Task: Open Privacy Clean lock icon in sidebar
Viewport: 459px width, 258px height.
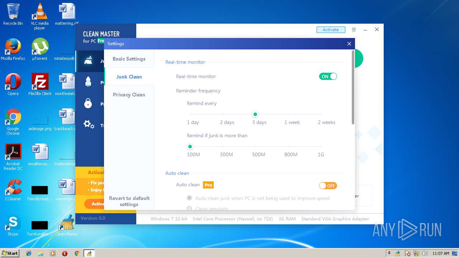Action: [88, 104]
